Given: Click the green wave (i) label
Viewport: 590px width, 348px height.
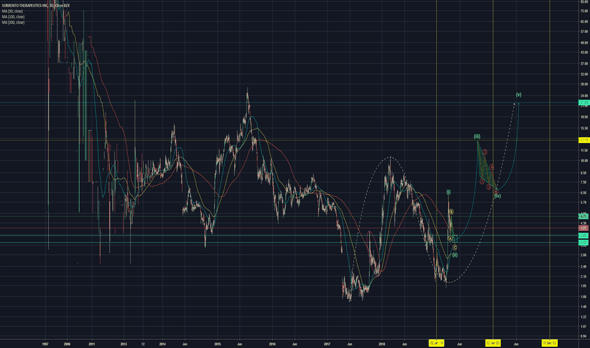Looking at the screenshot, I should (x=449, y=192).
